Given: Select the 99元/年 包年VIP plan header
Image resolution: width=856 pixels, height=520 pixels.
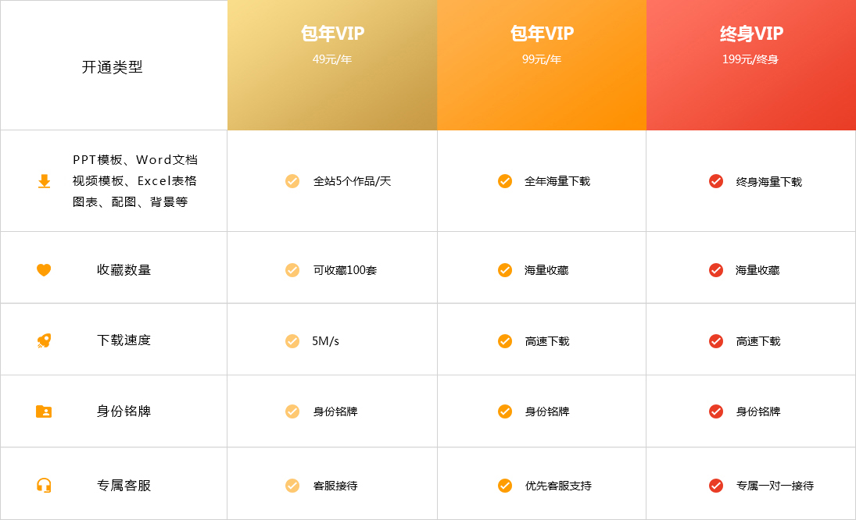Looking at the screenshot, I should (542, 65).
